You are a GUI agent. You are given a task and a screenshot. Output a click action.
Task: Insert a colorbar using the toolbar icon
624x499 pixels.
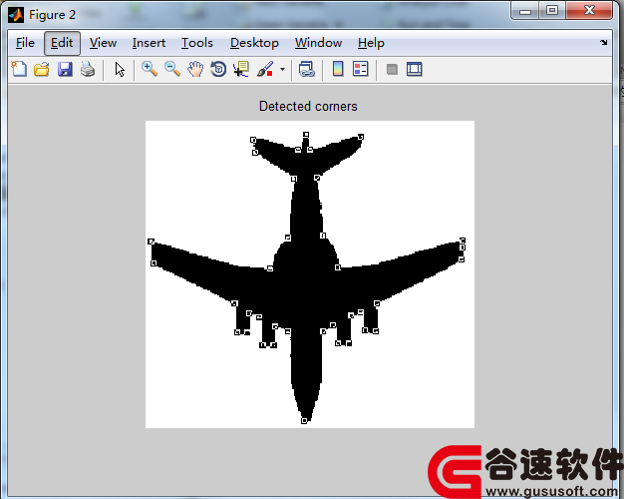(x=338, y=69)
